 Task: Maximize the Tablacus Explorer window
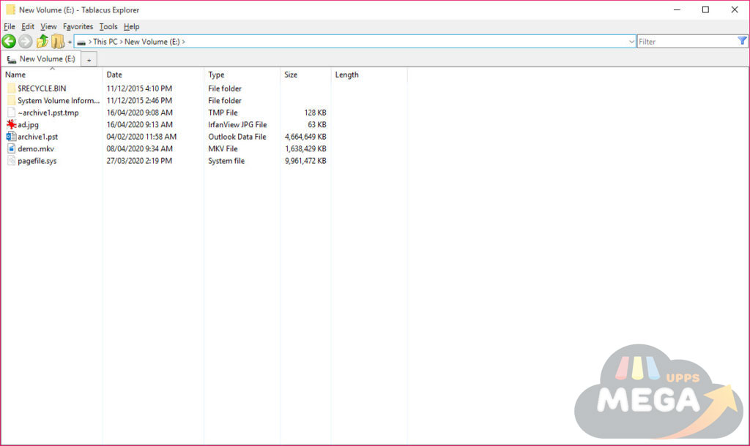click(705, 10)
